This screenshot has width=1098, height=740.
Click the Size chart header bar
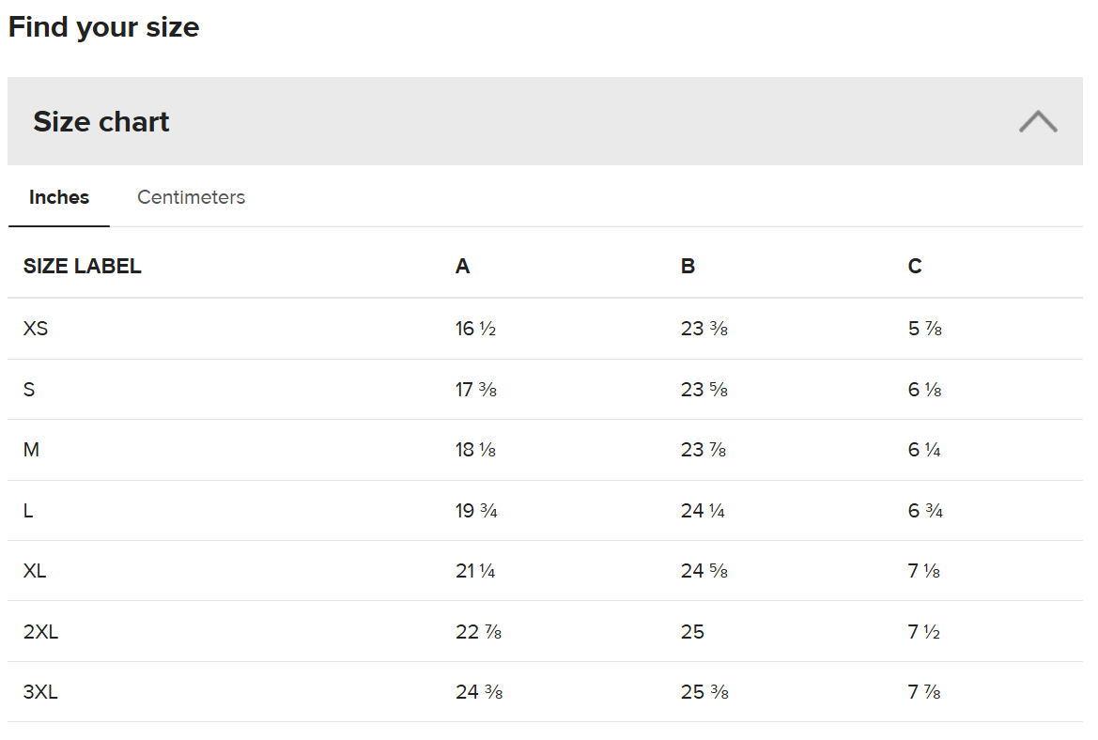tap(545, 122)
